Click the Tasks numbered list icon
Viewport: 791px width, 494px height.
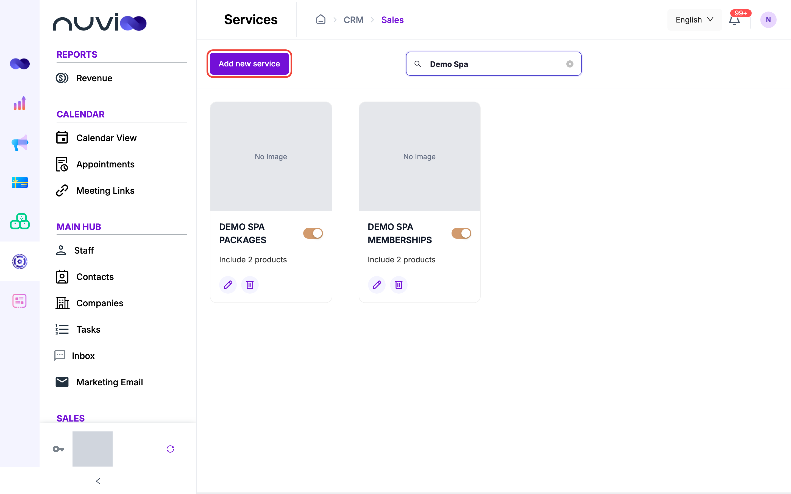[62, 329]
